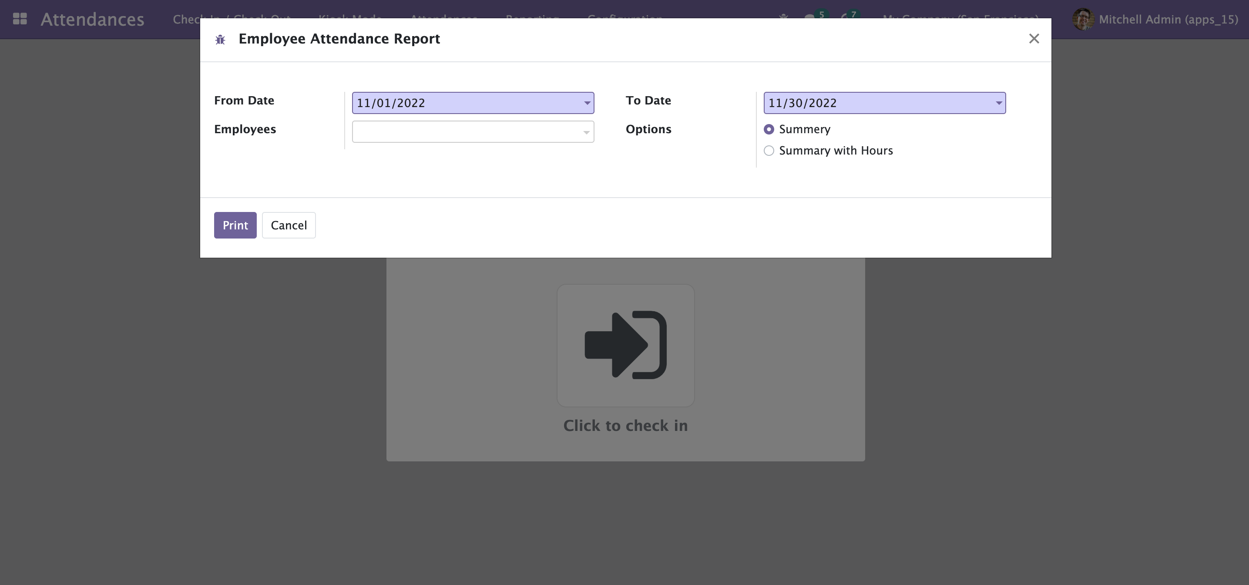This screenshot has width=1249, height=585.
Task: Click the empty Employees input field
Action: click(466, 132)
